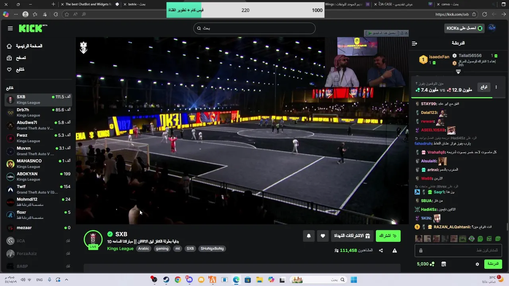Open the ABOKYAN channel in the sidebar
Image resolution: width=509 pixels, height=286 pixels.
click(x=38, y=176)
